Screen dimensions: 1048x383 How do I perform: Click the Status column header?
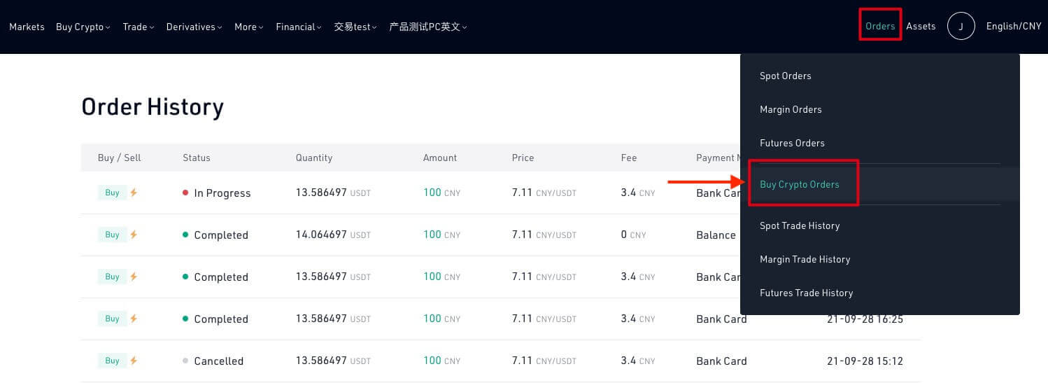point(196,158)
